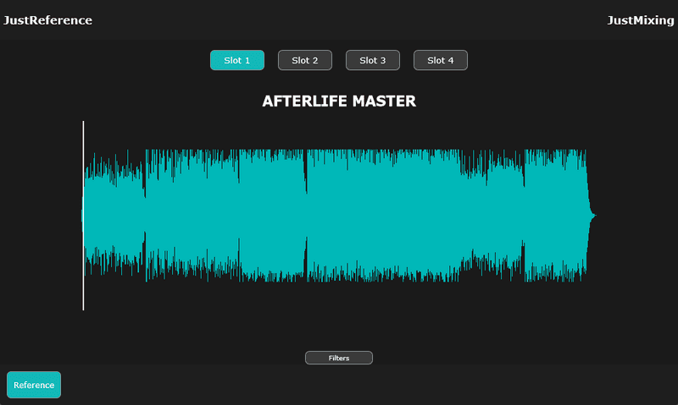The image size is (678, 405).
Task: Switch to Slot 2
Action: 305,60
